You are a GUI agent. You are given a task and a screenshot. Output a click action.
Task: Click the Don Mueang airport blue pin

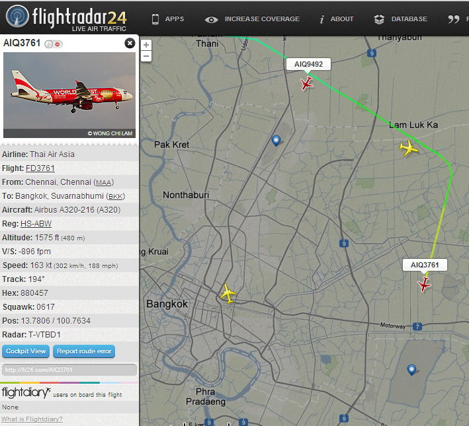tap(276, 141)
